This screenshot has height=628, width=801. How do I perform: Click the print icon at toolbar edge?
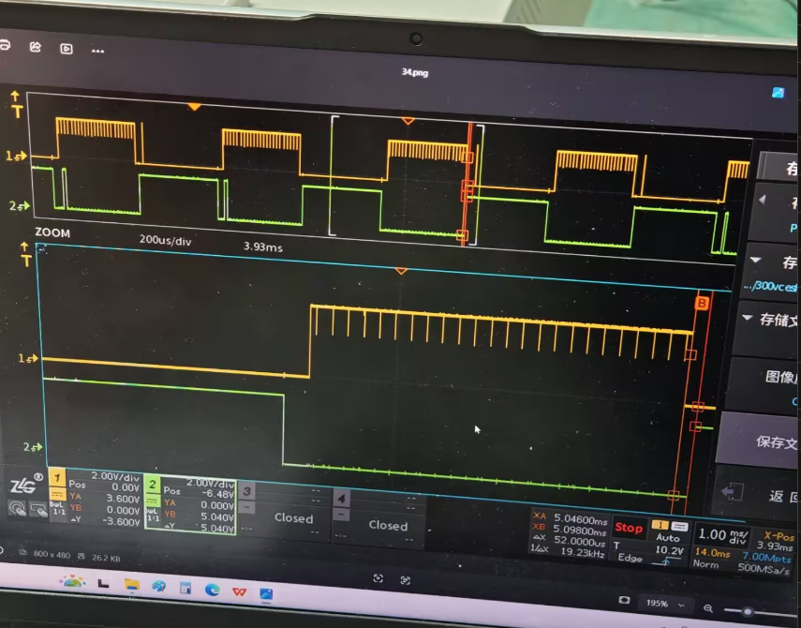[4, 45]
